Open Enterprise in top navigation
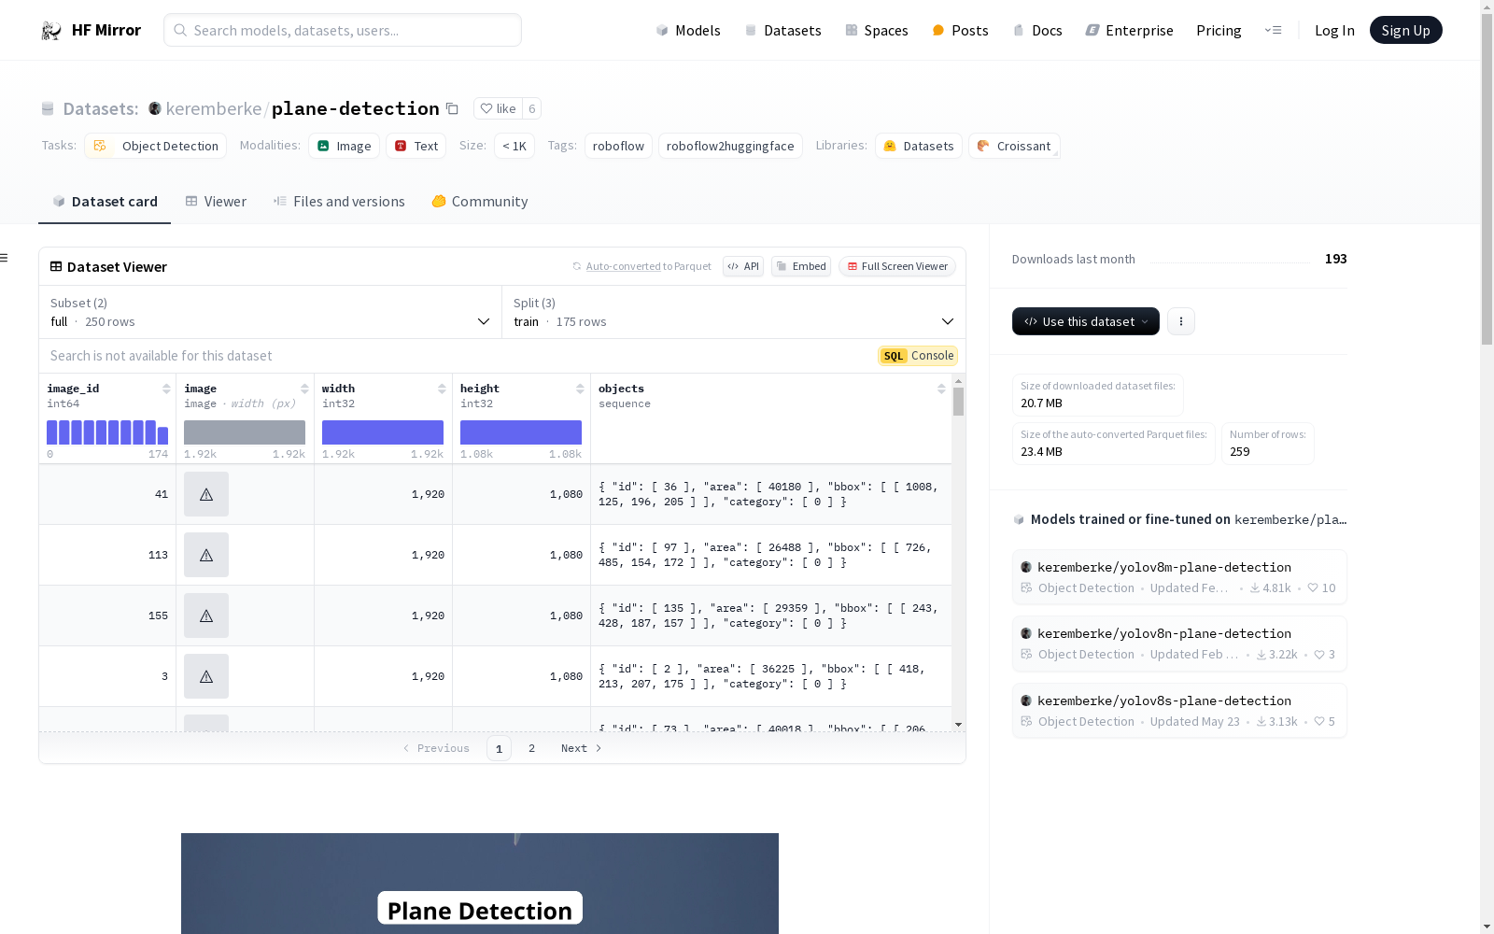This screenshot has width=1494, height=934. [x=1129, y=30]
